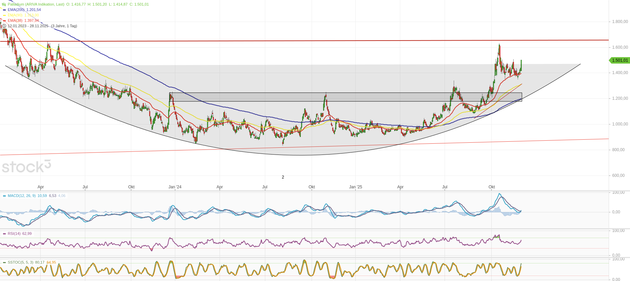Image resolution: width=630 pixels, height=281 pixels.
Task: Click the clock icon beside the date range
Action: coord(4,26)
